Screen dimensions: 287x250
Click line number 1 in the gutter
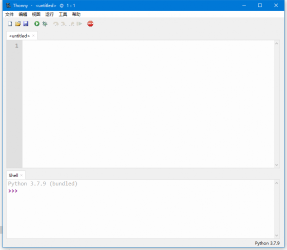(16, 45)
